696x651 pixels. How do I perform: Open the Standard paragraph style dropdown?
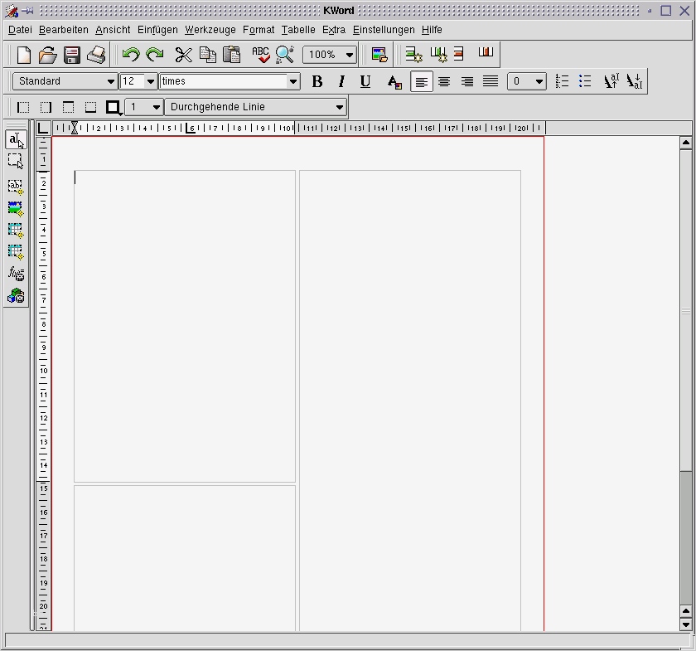tap(65, 81)
